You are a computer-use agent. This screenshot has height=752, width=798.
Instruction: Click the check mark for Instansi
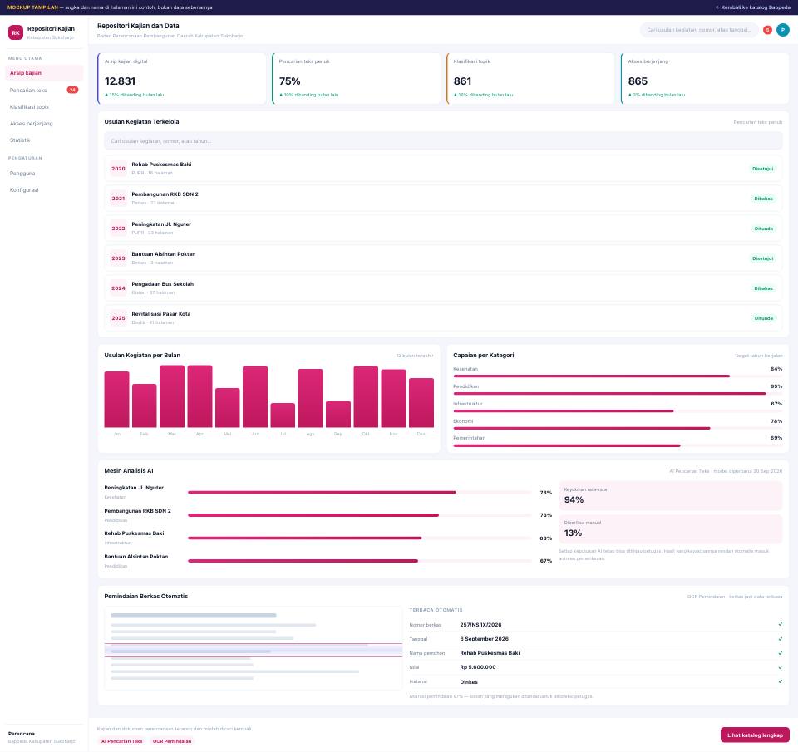pyautogui.click(x=781, y=681)
